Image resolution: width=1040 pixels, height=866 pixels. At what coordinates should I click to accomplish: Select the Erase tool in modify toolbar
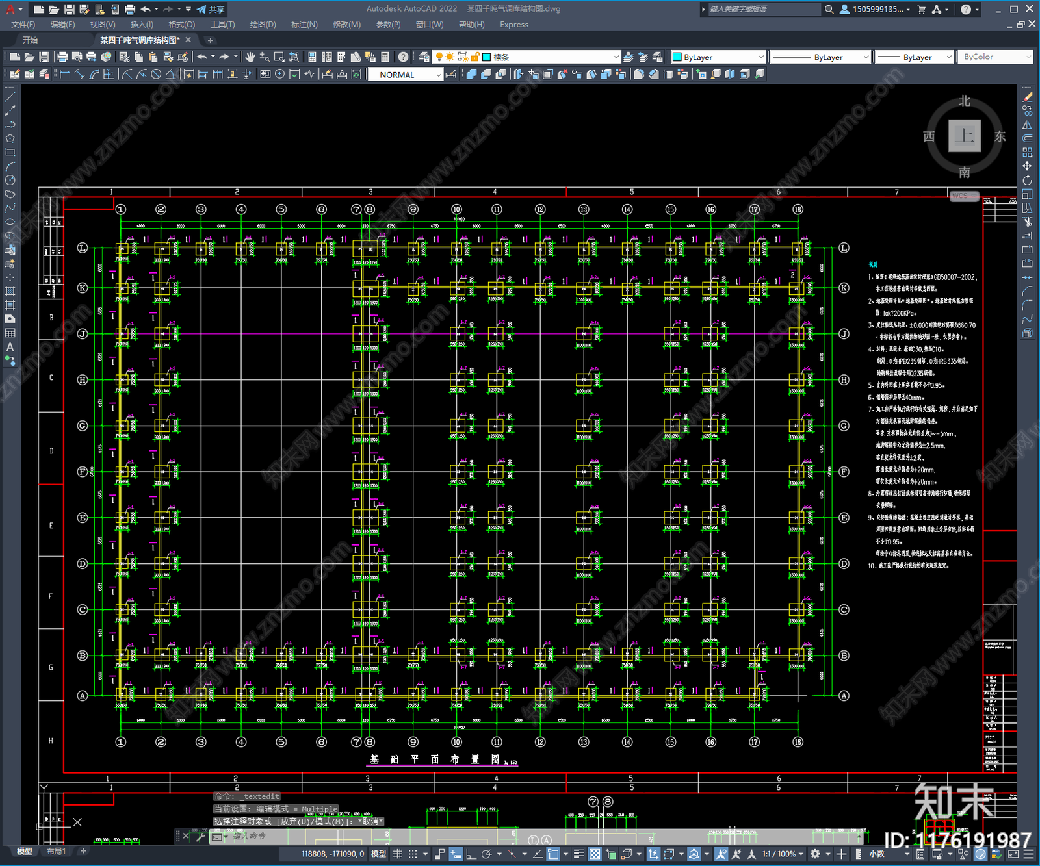(1027, 97)
